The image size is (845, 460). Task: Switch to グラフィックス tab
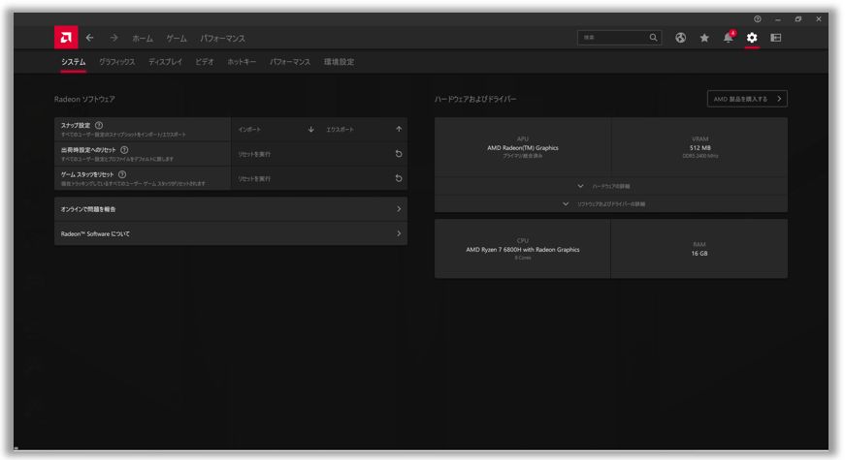[x=117, y=62]
